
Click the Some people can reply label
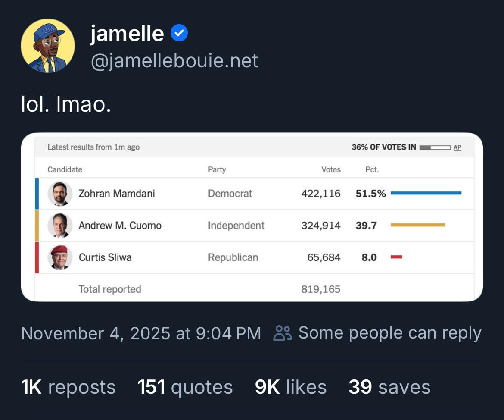click(389, 333)
